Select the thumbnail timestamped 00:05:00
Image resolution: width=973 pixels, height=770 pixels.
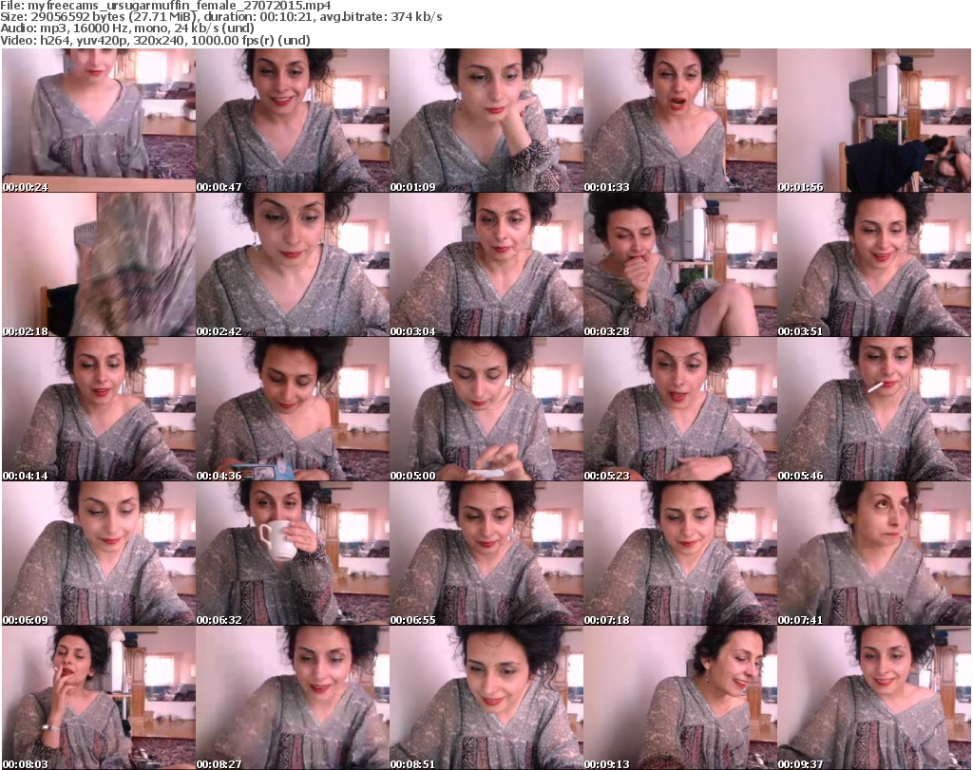click(x=486, y=409)
